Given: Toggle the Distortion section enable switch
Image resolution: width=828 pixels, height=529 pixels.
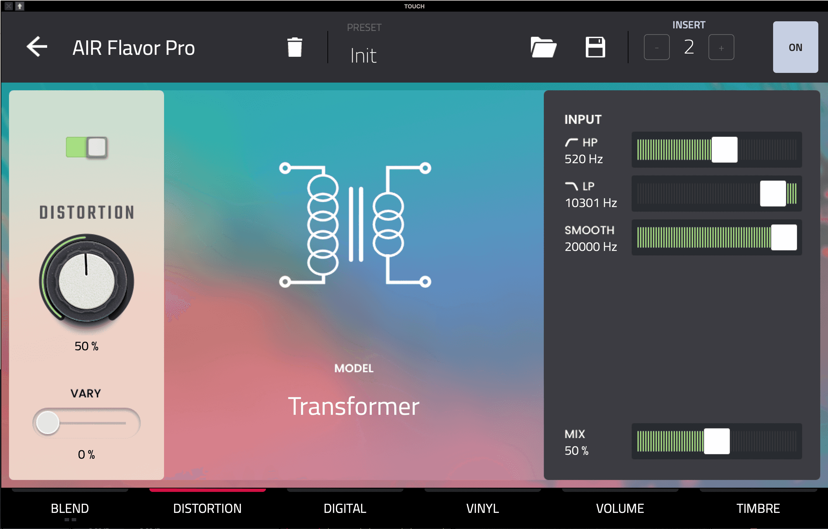Looking at the screenshot, I should 86,147.
